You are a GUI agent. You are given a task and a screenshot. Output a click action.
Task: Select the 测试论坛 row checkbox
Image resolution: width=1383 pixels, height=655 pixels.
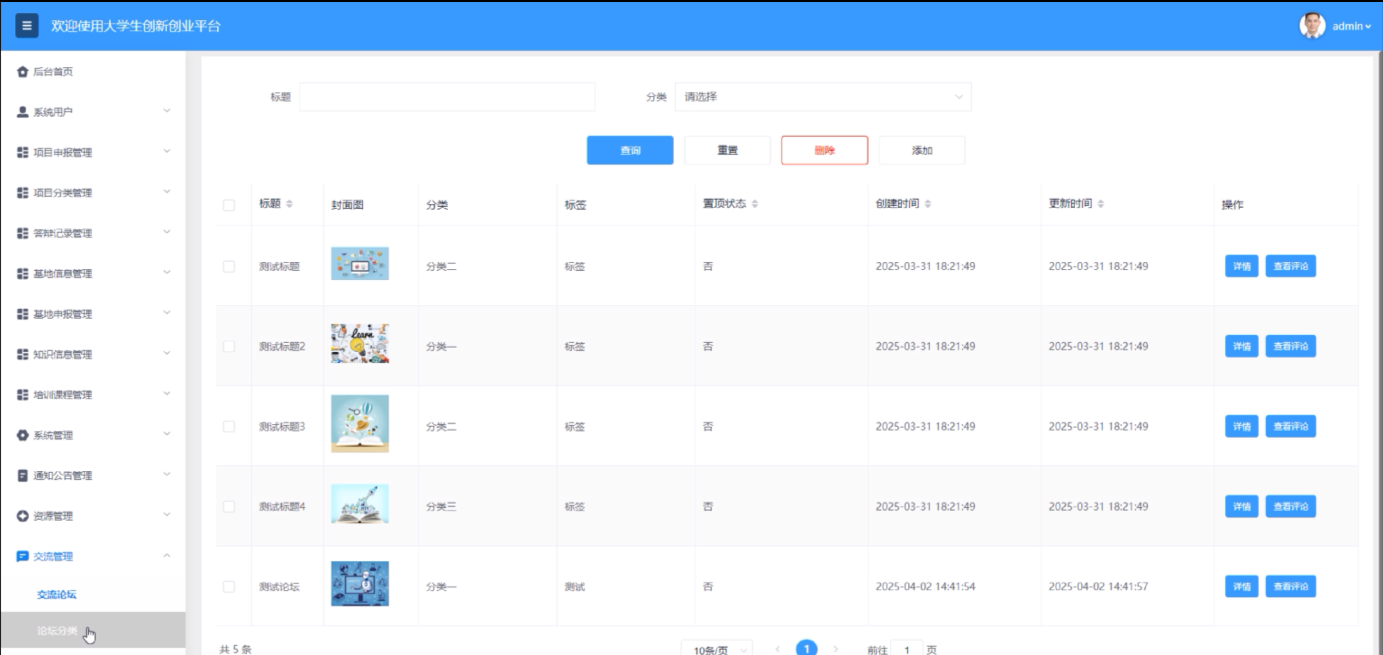(229, 586)
